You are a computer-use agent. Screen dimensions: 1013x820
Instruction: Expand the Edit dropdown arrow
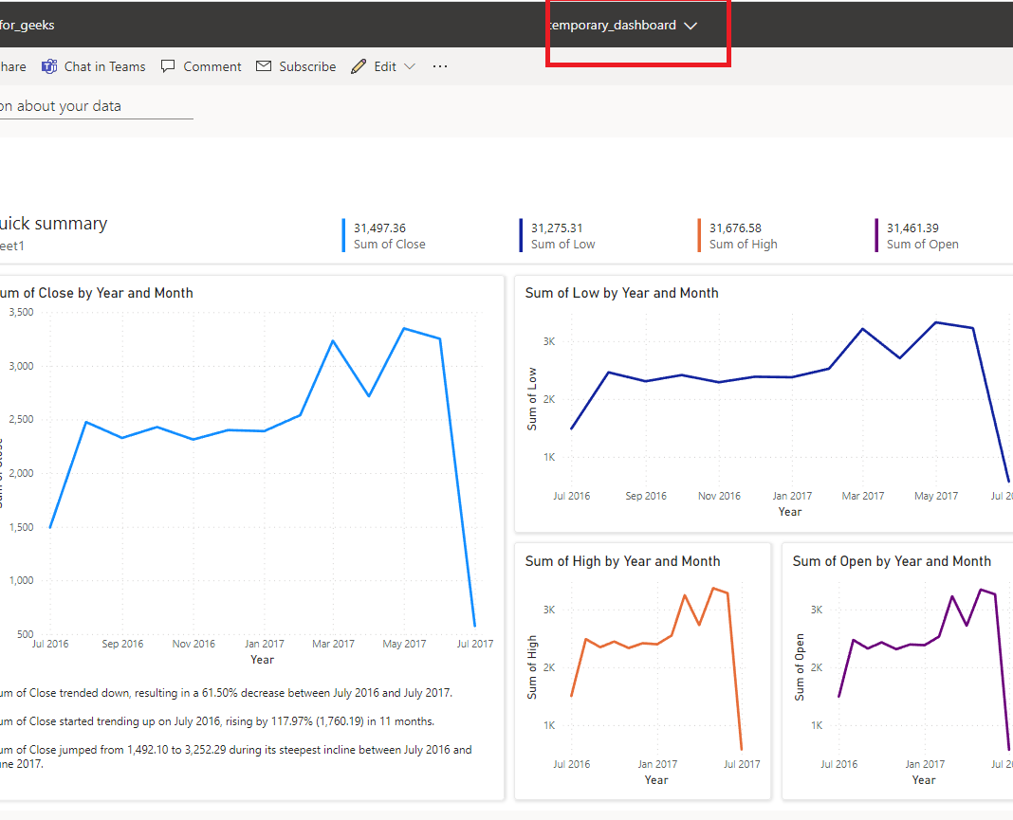410,66
